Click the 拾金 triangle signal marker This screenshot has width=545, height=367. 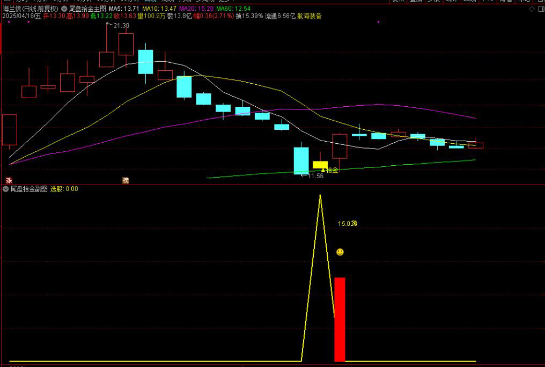(x=329, y=170)
